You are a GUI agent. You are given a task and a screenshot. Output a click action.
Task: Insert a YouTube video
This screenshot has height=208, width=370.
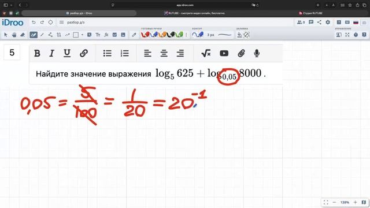coord(224,53)
